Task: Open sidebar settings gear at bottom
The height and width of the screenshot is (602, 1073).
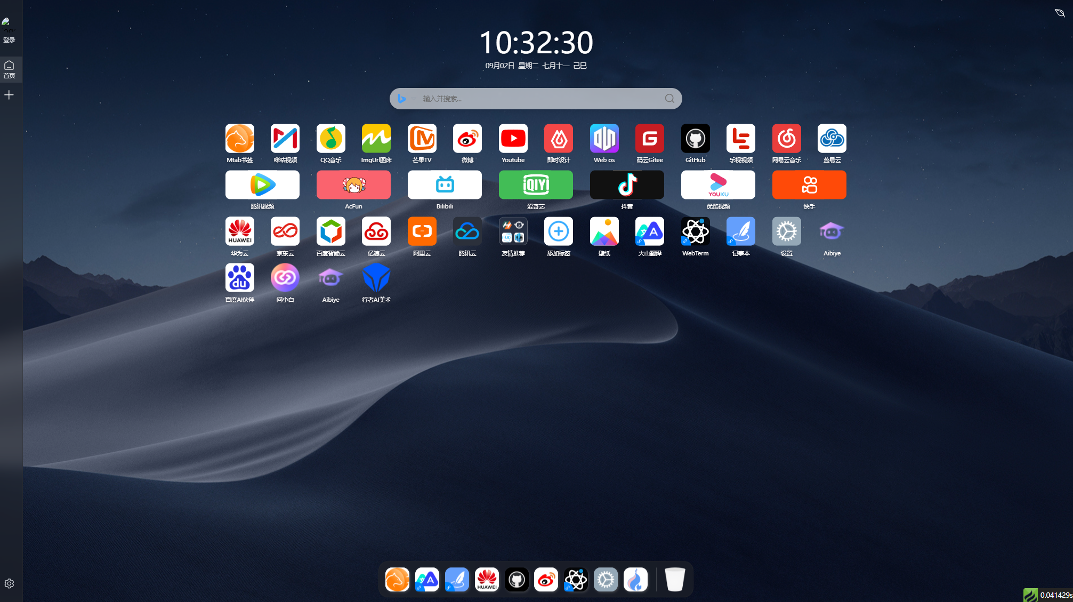Action: [x=9, y=583]
